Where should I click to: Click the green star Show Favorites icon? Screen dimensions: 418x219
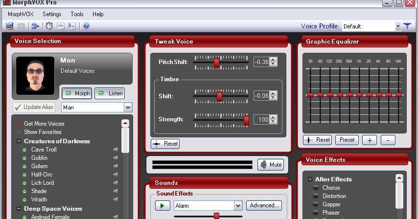(x=19, y=132)
